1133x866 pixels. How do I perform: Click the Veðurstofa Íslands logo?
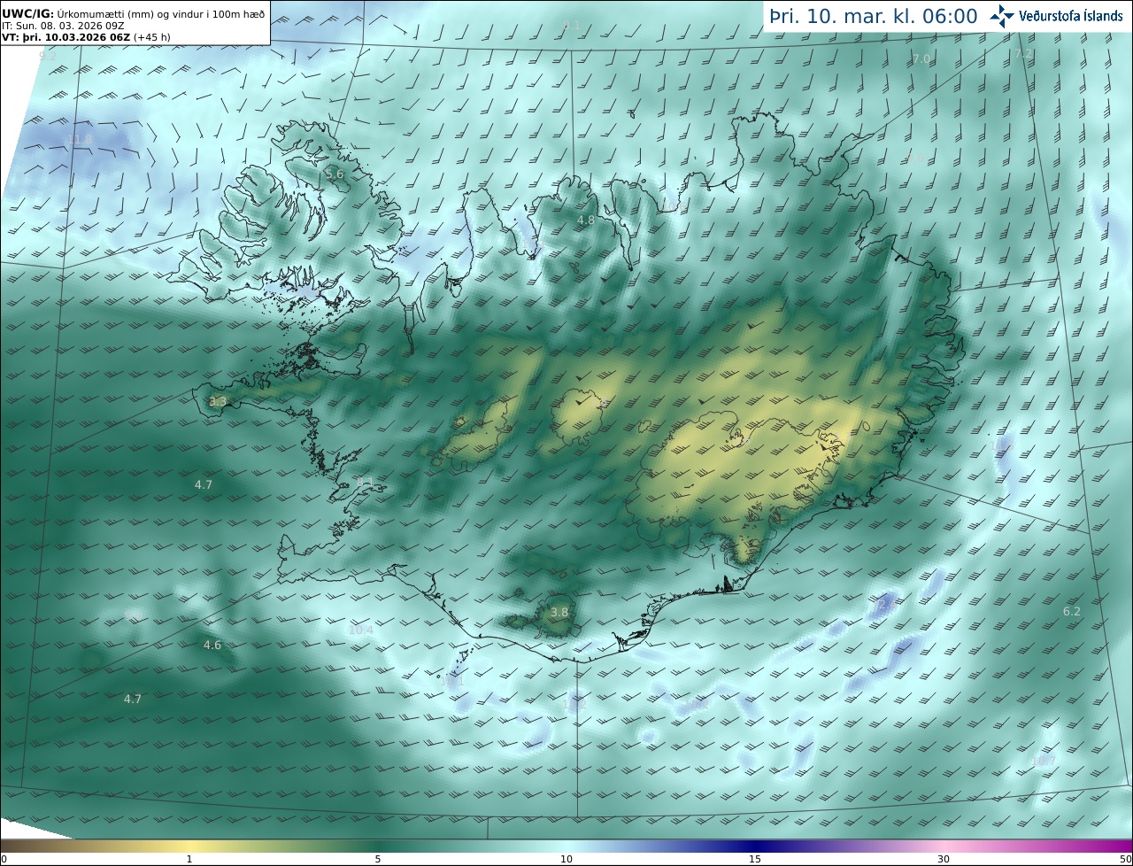pyautogui.click(x=1056, y=15)
